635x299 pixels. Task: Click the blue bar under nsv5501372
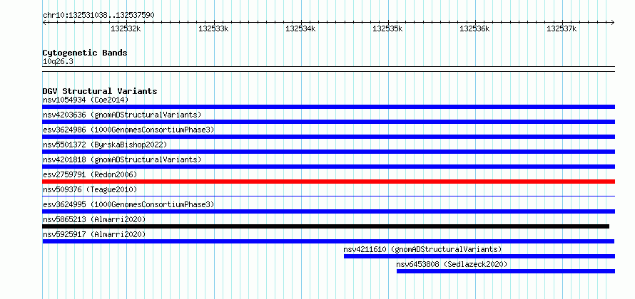tap(328, 152)
